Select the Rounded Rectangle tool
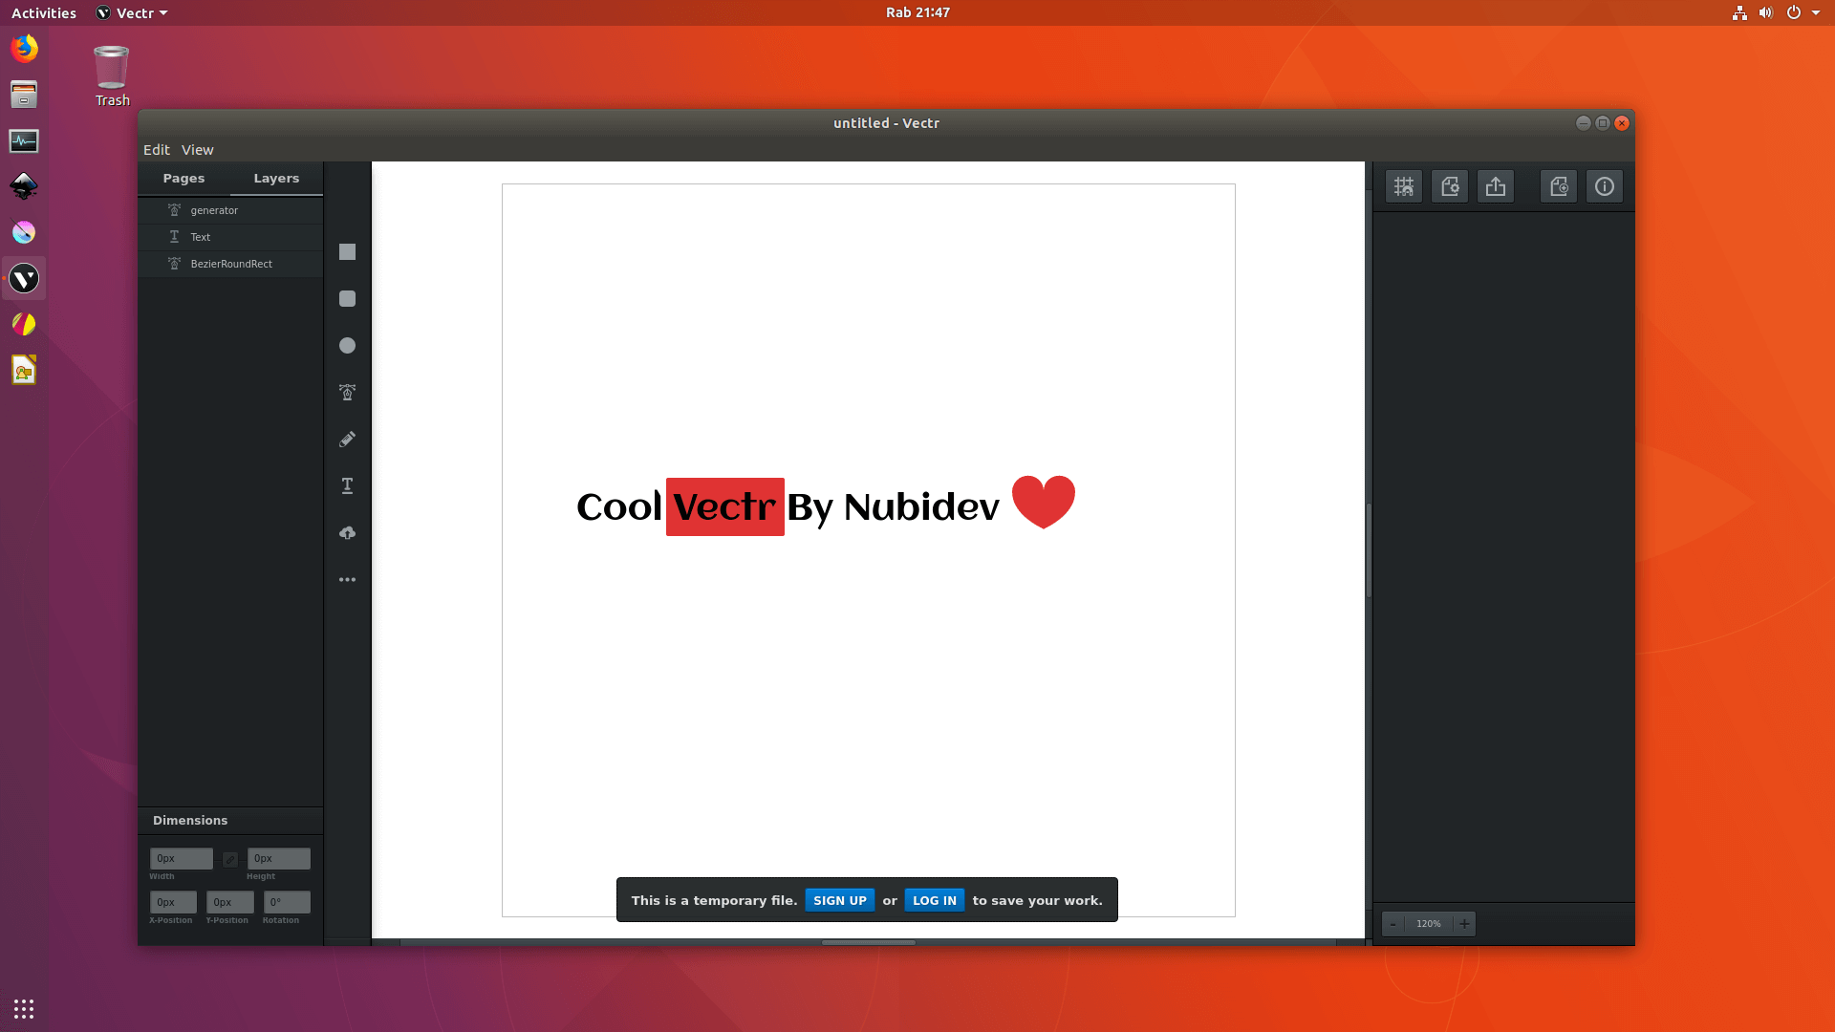Viewport: 1835px width, 1032px height. coord(347,299)
